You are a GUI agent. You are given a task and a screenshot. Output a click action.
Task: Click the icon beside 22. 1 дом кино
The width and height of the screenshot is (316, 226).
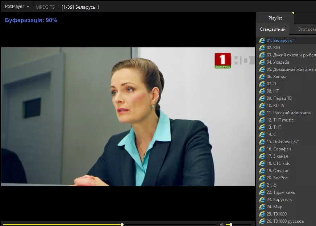coord(262,193)
